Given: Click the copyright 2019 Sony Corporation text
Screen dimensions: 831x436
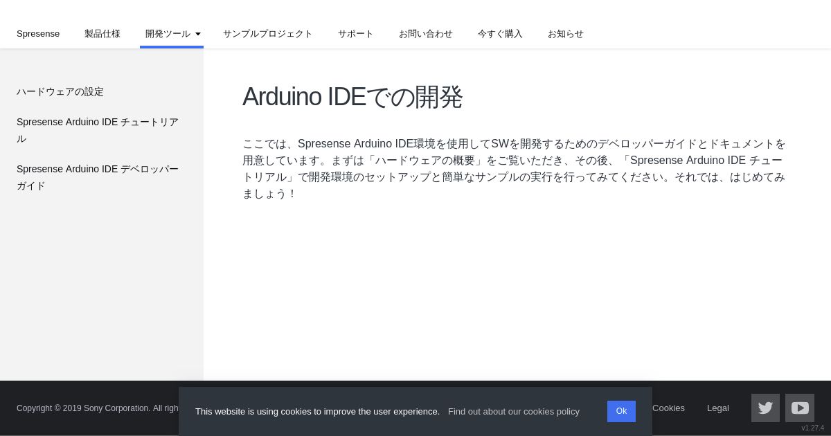Looking at the screenshot, I should click(x=98, y=408).
